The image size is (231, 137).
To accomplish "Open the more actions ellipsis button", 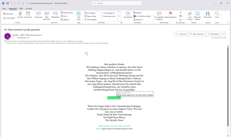I will pos(224,34).
